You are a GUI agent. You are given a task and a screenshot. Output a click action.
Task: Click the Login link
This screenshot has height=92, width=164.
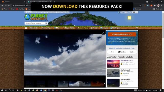click(x=123, y=12)
